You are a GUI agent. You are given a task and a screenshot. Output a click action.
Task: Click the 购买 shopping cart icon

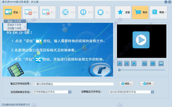coord(138,12)
